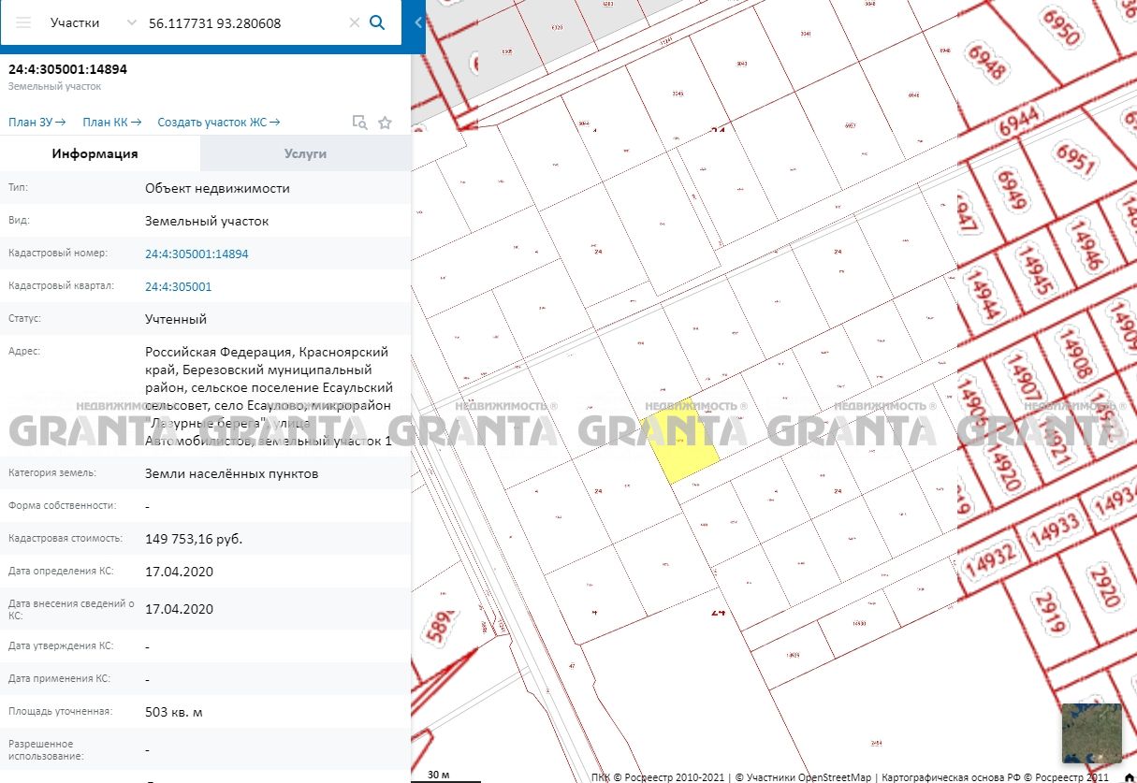Open Создать участок ЖС link

tap(219, 122)
